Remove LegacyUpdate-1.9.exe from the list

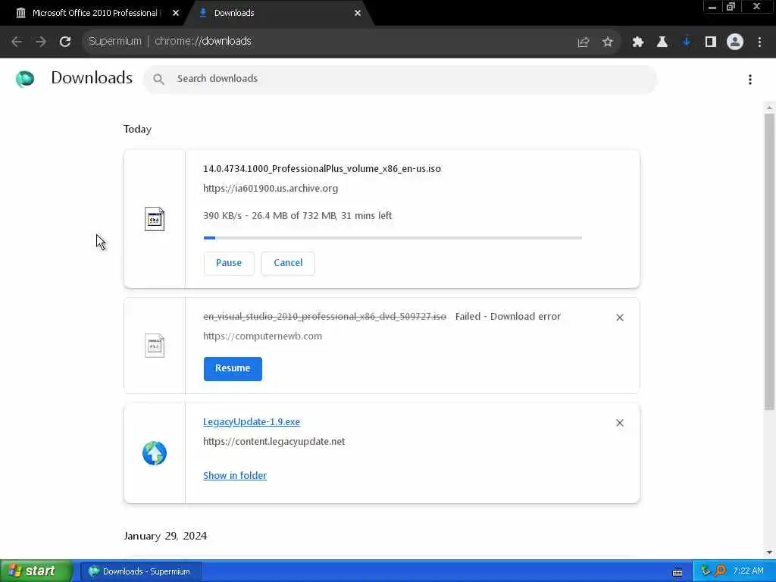coord(620,423)
